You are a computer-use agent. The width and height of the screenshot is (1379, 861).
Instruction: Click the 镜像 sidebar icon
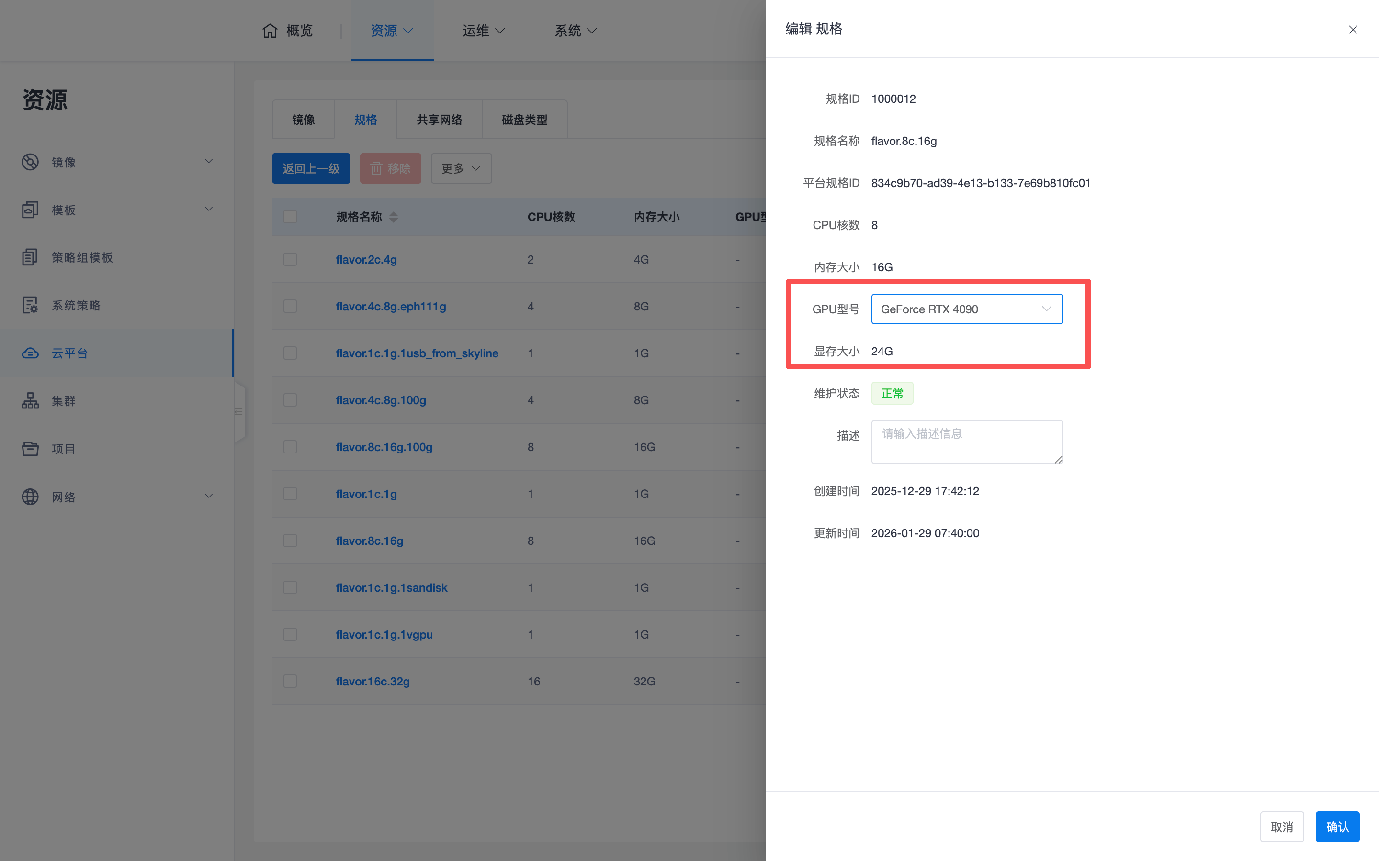[x=30, y=162]
